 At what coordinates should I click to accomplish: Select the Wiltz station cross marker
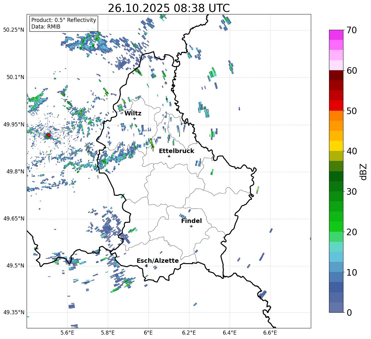tap(134, 119)
